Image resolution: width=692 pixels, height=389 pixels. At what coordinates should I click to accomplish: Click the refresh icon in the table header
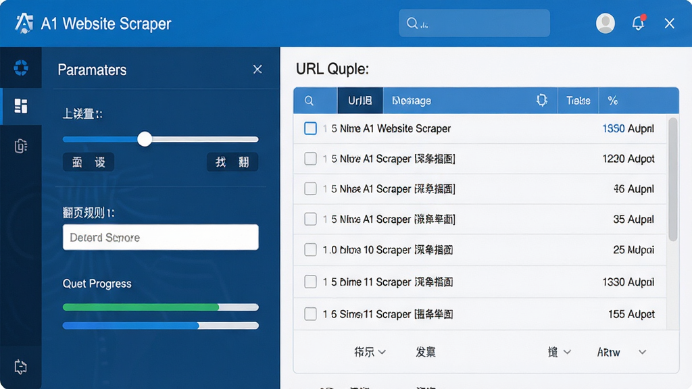(x=541, y=100)
